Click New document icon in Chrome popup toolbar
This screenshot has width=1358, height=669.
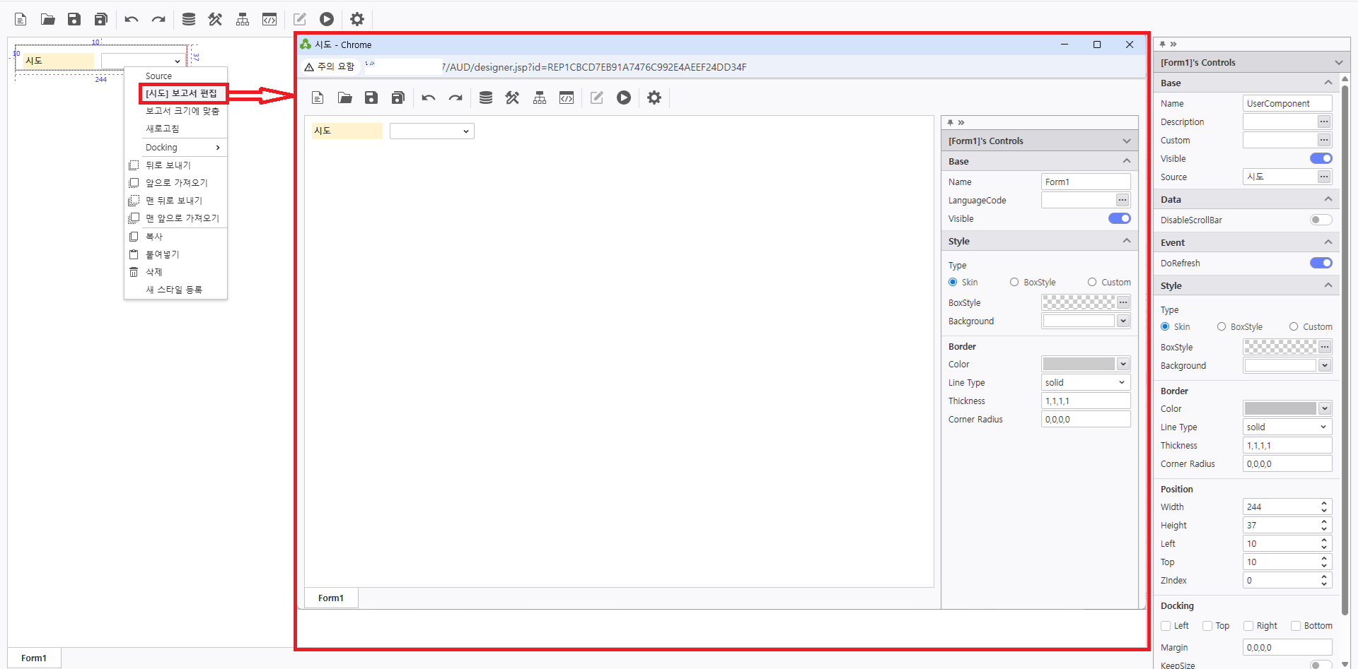pyautogui.click(x=318, y=97)
